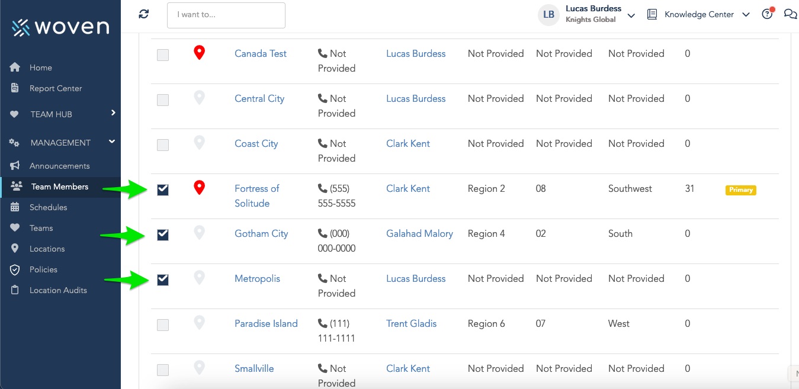The height and width of the screenshot is (389, 799).
Task: Click the grey map pin for Gotham City
Action: [x=200, y=233]
